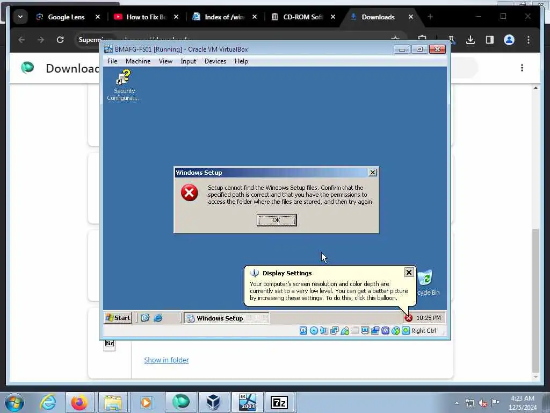Open Windows 7 Start orb
This screenshot has height=413, width=550.
coord(15,402)
